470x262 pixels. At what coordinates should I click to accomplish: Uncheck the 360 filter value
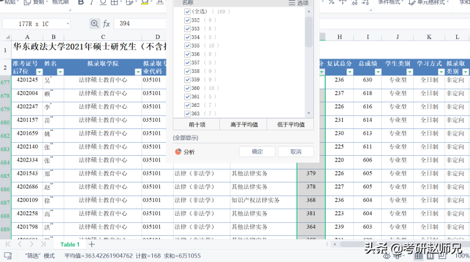pos(187,88)
